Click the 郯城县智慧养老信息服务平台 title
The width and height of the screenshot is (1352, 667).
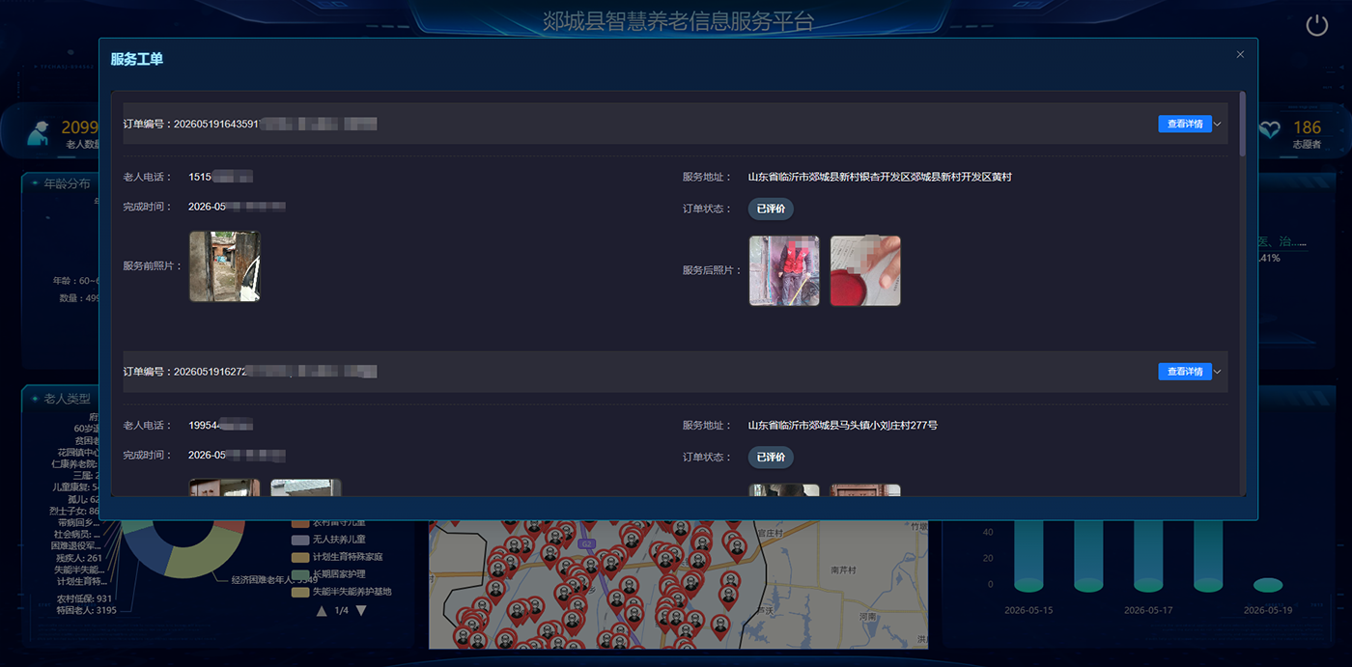pyautogui.click(x=678, y=21)
